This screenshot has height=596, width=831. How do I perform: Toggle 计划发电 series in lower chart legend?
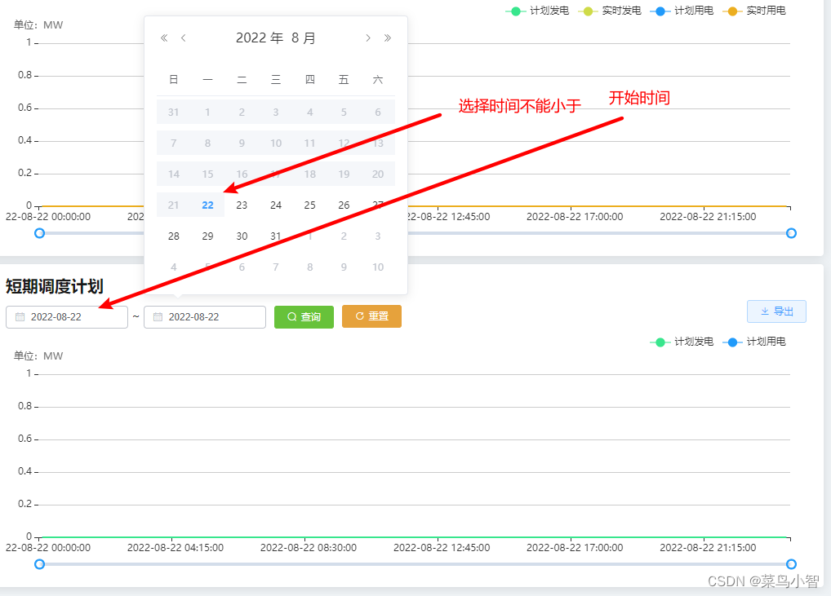pyautogui.click(x=682, y=342)
